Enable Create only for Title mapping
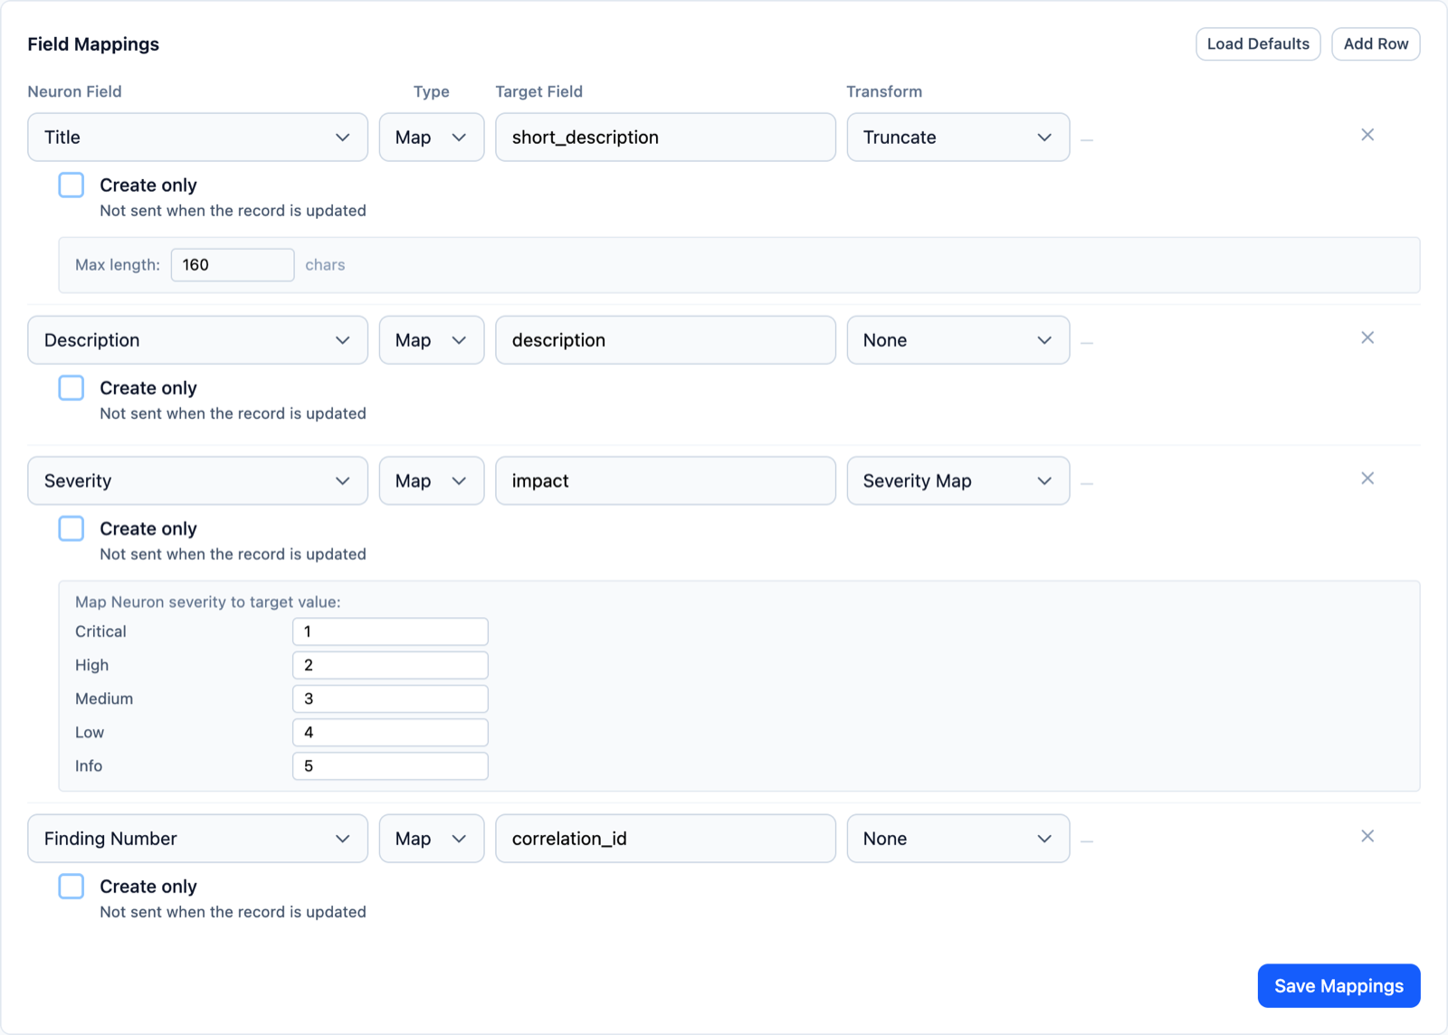The image size is (1448, 1035). 71,185
